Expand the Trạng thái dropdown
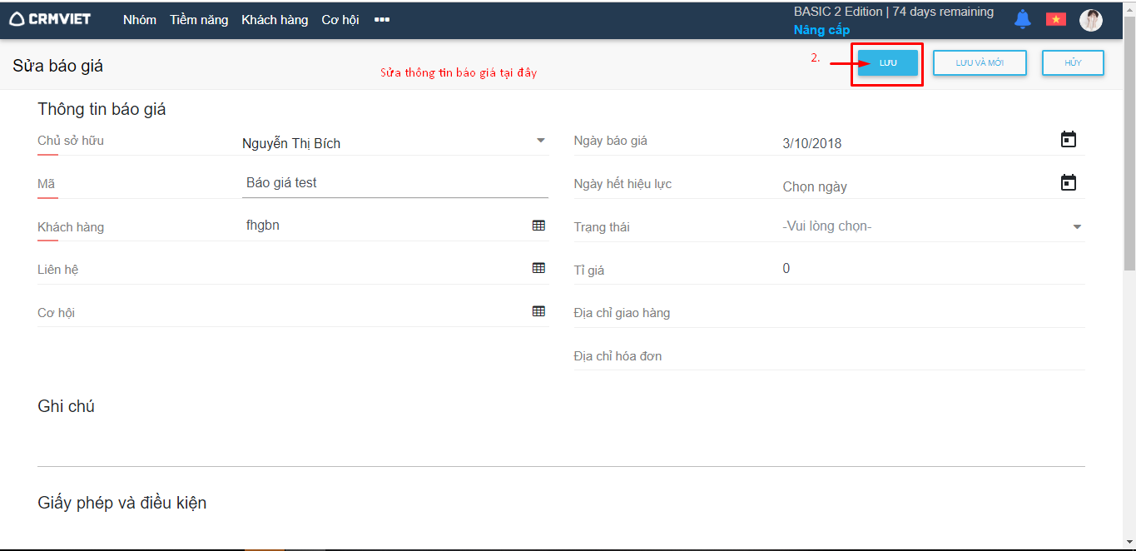The image size is (1136, 551). [x=1077, y=227]
